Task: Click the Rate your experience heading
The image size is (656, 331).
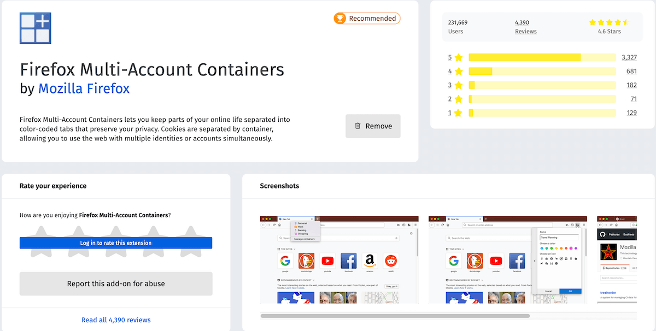Action: pos(53,186)
